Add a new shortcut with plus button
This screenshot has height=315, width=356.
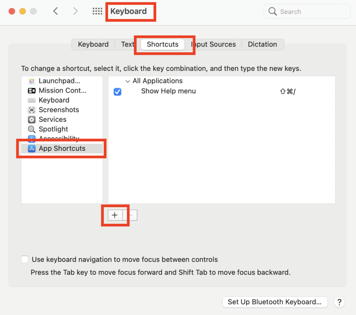click(x=115, y=215)
